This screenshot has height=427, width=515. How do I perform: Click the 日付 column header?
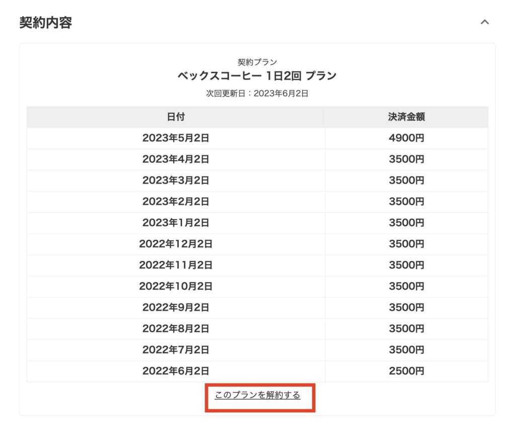[176, 117]
